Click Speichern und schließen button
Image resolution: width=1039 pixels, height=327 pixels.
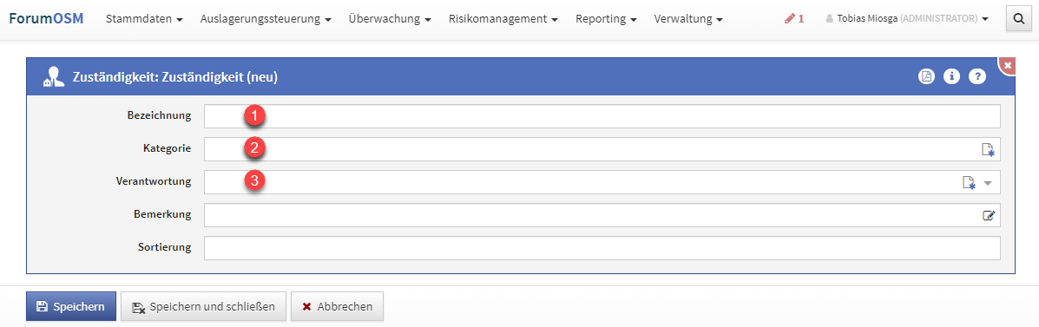(x=203, y=306)
